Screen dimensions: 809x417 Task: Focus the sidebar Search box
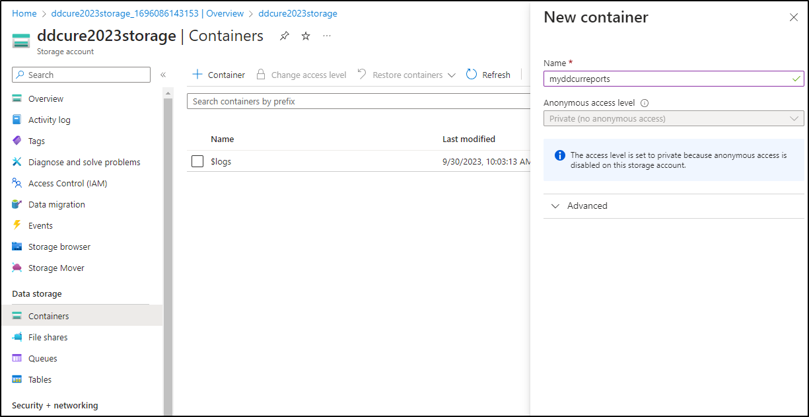pyautogui.click(x=81, y=75)
